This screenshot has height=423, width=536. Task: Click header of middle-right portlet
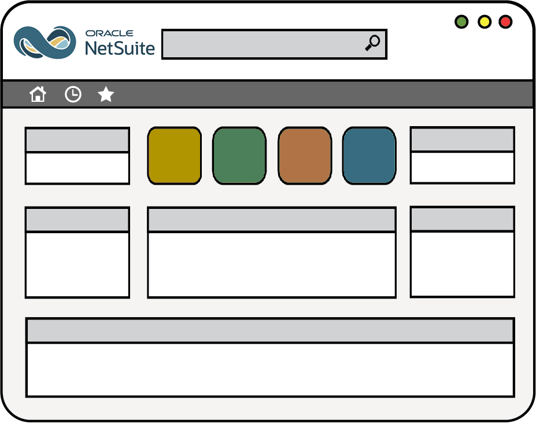pyautogui.click(x=462, y=219)
